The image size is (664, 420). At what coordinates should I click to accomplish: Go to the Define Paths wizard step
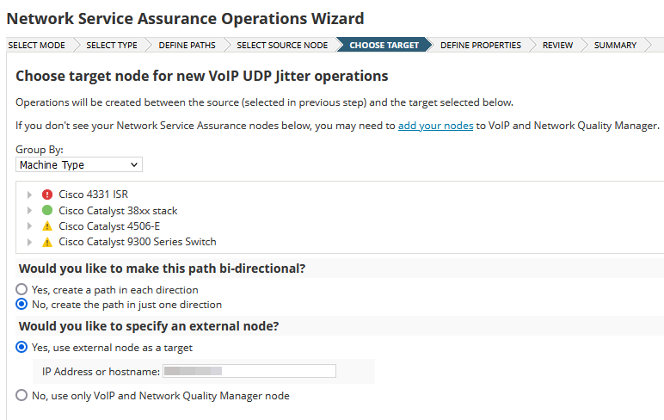(187, 45)
